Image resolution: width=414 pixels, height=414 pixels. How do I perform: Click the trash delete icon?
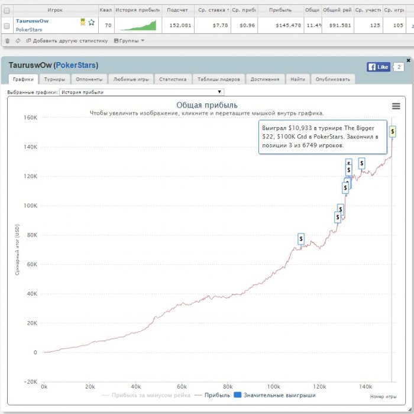pyautogui.click(x=7, y=41)
